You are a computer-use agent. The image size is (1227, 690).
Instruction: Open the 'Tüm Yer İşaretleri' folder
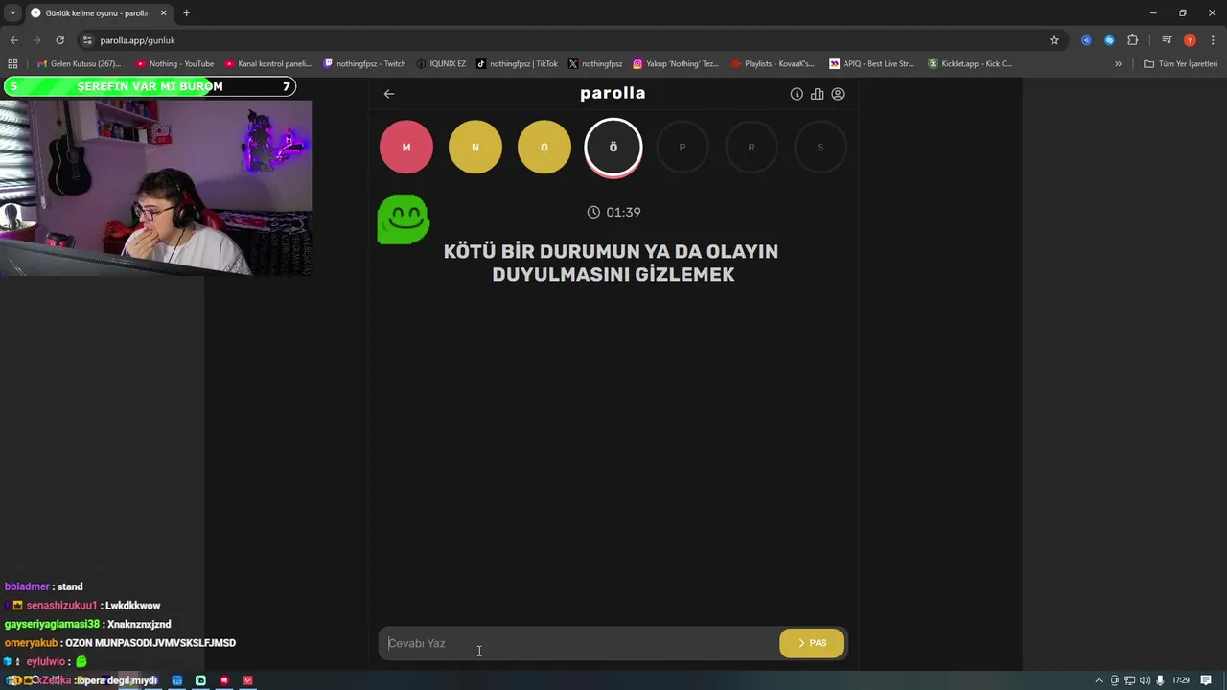(x=1181, y=64)
